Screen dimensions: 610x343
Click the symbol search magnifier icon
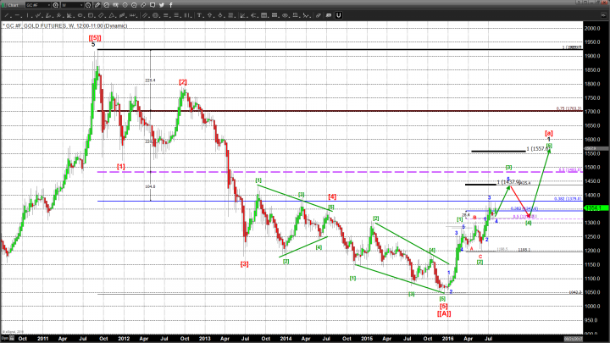[x=56, y=5]
